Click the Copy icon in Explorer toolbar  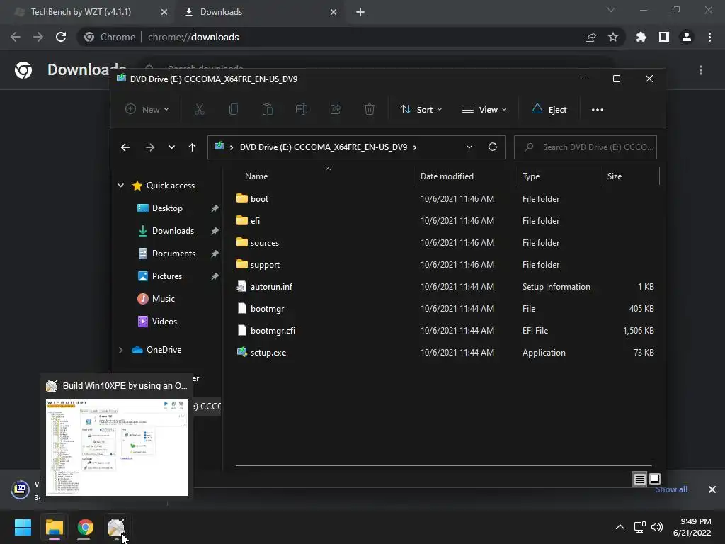click(x=234, y=110)
